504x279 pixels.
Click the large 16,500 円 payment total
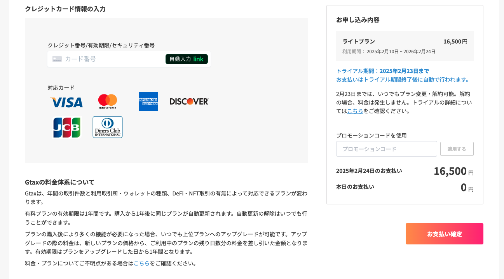(x=454, y=171)
